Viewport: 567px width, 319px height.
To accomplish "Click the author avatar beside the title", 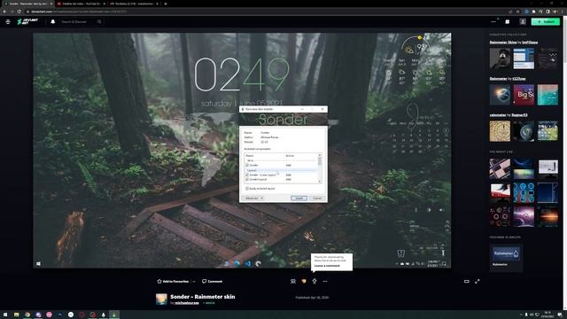I will (161, 300).
